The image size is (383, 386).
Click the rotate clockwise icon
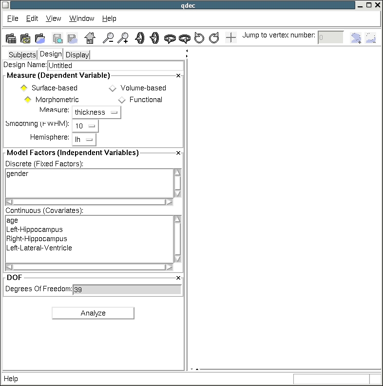214,38
